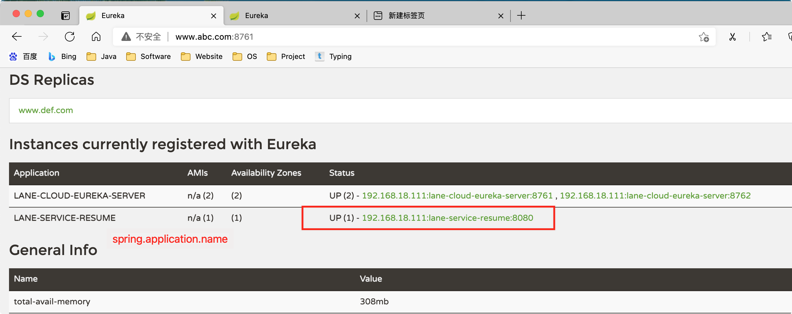Open the lane-service-resume:8080 instance link
Image resolution: width=792 pixels, height=314 pixels.
pos(447,218)
